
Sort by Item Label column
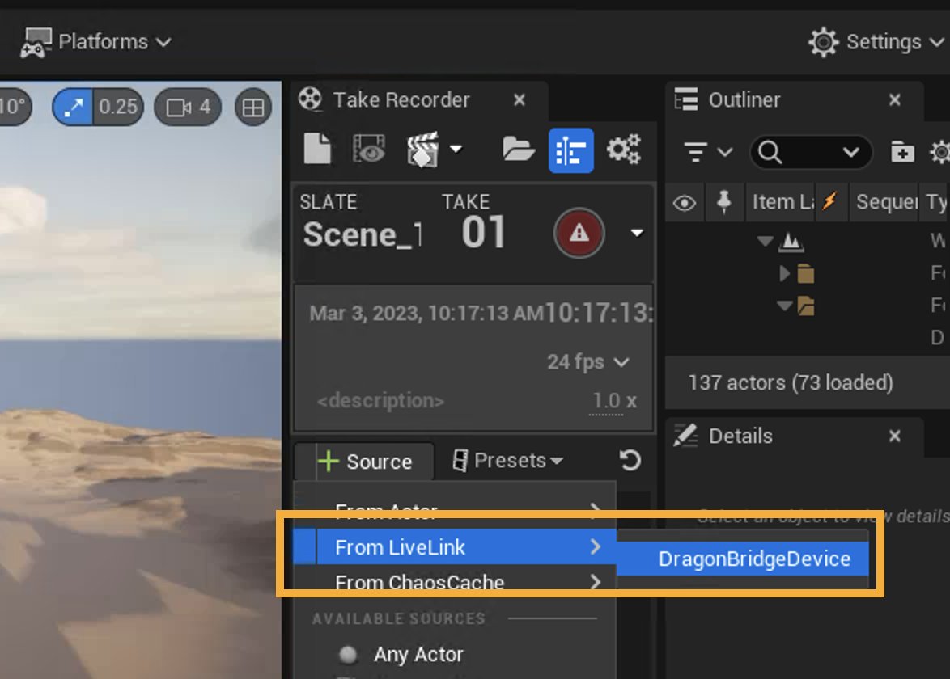pos(781,203)
